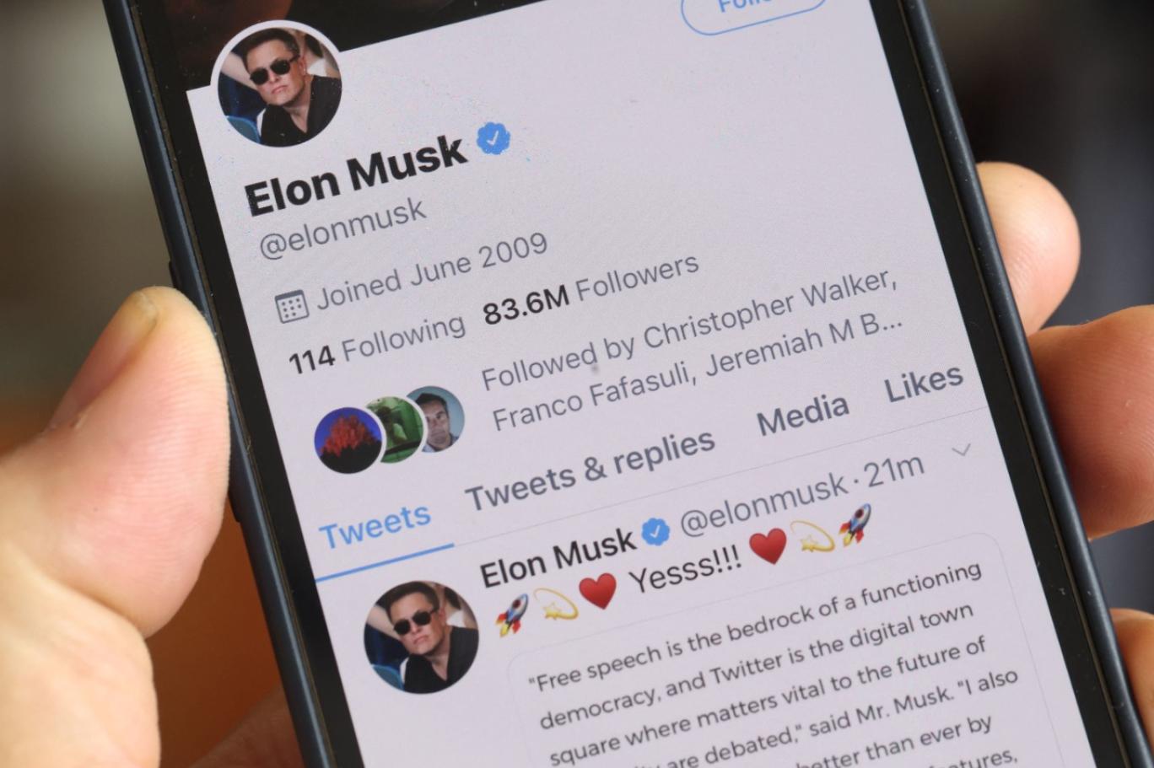Open the Tweets & replies tab

click(x=590, y=470)
